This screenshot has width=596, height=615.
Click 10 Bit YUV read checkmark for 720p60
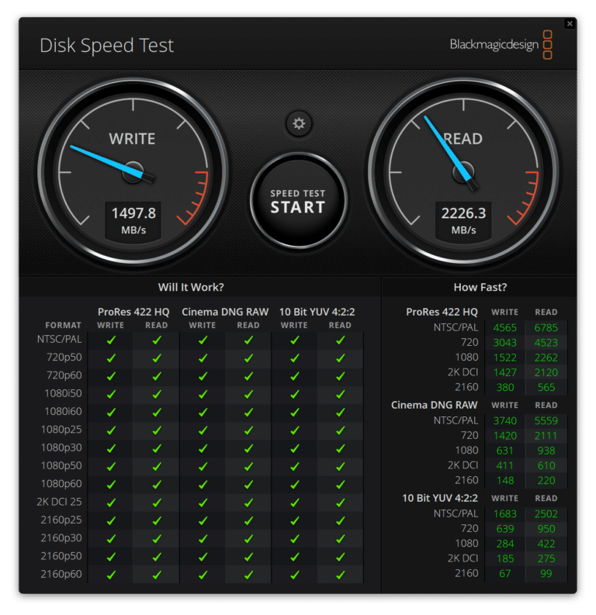[x=340, y=376]
